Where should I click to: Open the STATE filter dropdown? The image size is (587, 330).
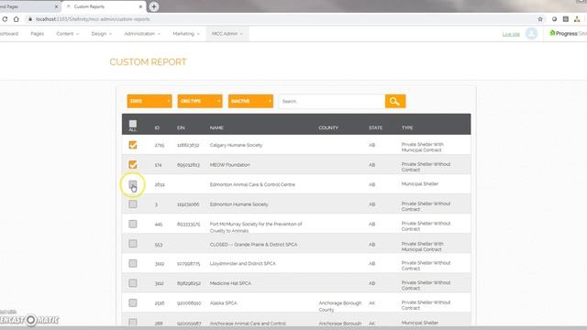click(x=150, y=101)
